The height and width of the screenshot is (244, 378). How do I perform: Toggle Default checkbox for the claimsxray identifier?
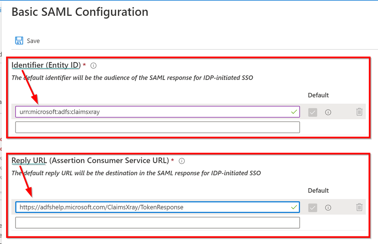pos(313,112)
